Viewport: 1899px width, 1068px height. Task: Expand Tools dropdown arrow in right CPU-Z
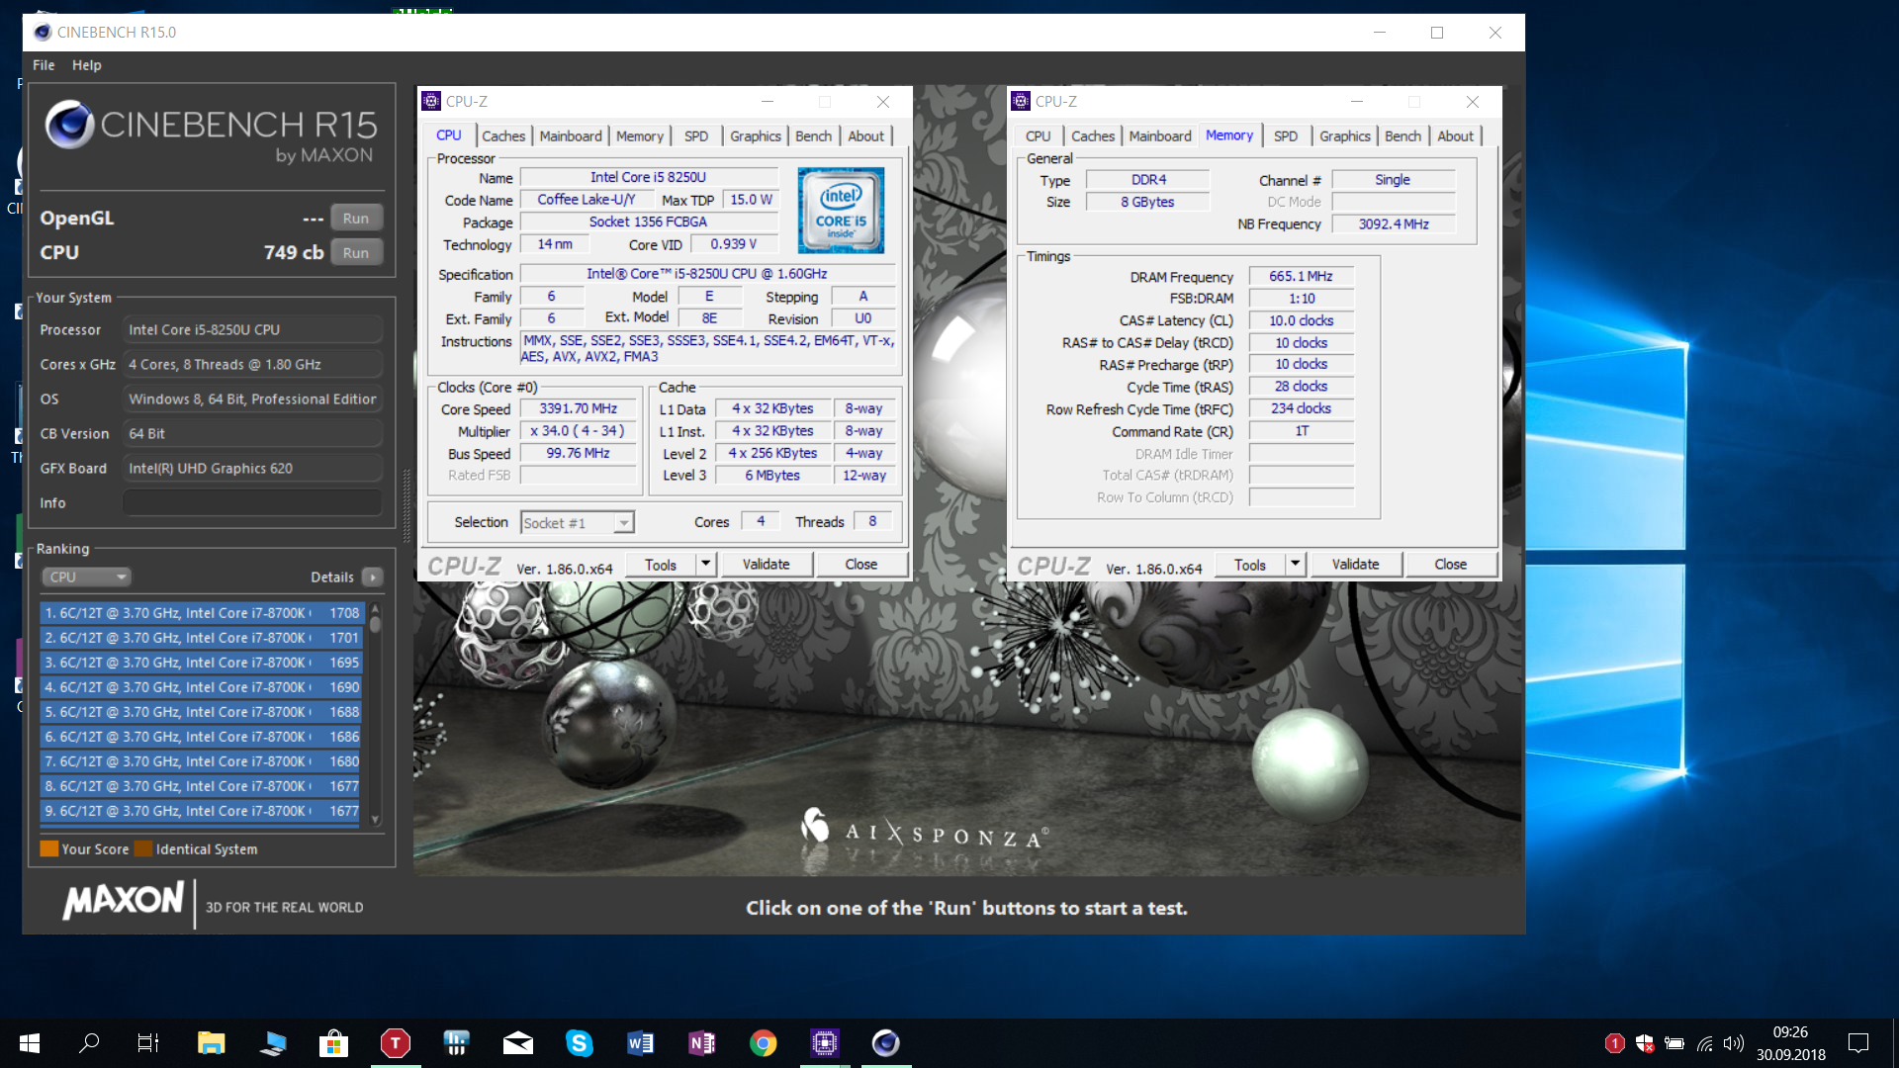[1295, 564]
